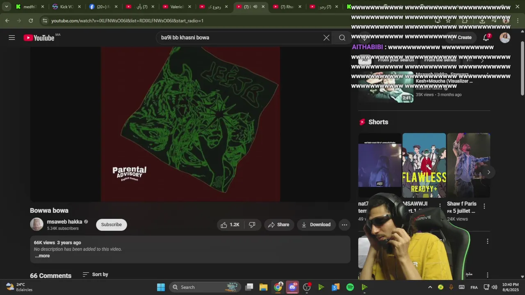Screen dimensions: 525x295
Task: Open Spotify from the taskbar
Action: 350,287
